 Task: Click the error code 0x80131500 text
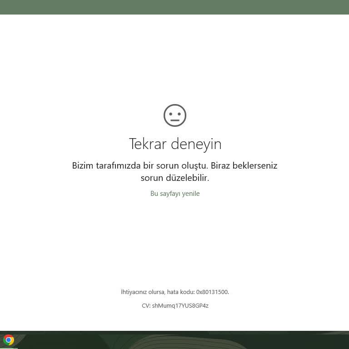212,292
